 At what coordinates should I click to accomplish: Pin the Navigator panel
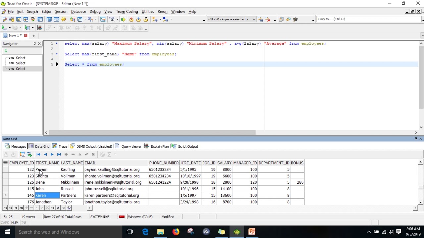tap(34, 44)
